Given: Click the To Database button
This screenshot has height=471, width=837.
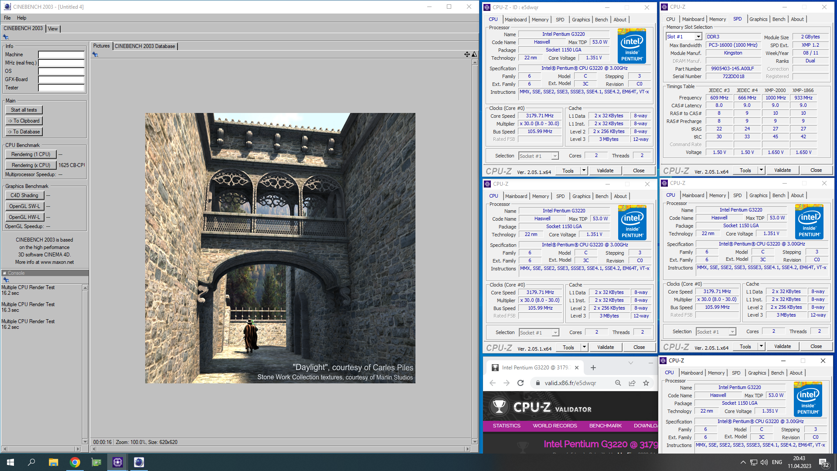Looking at the screenshot, I should coord(24,132).
